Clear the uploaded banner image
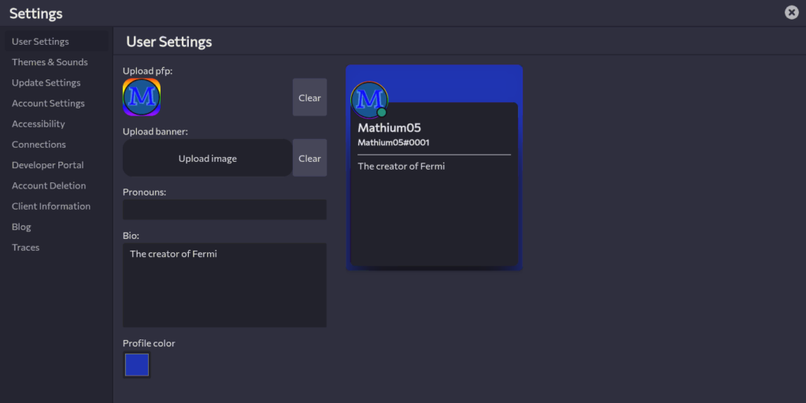 309,159
